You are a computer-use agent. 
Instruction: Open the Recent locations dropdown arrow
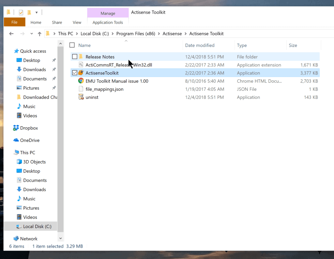click(x=32, y=34)
